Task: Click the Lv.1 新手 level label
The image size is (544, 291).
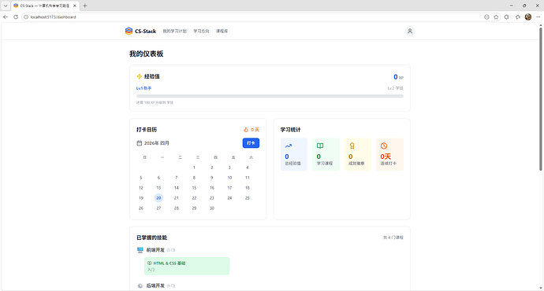Action: point(144,88)
